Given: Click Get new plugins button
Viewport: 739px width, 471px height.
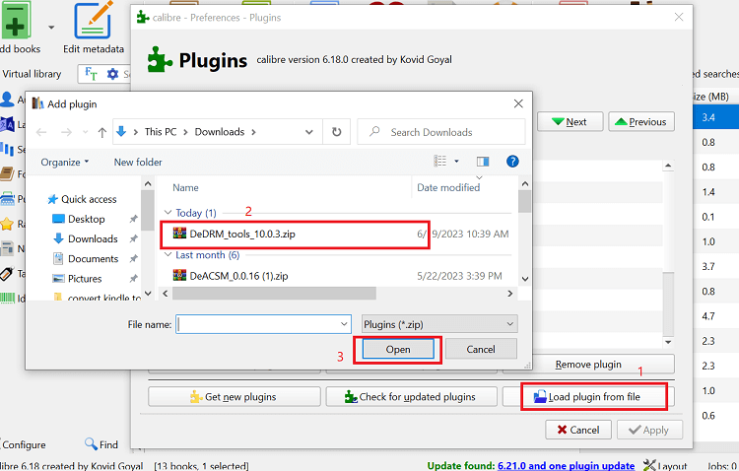Looking at the screenshot, I should (235, 397).
